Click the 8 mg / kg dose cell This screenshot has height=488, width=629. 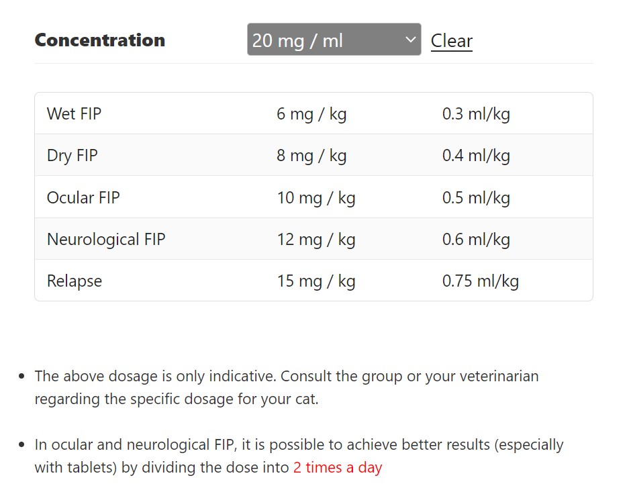[x=311, y=156]
